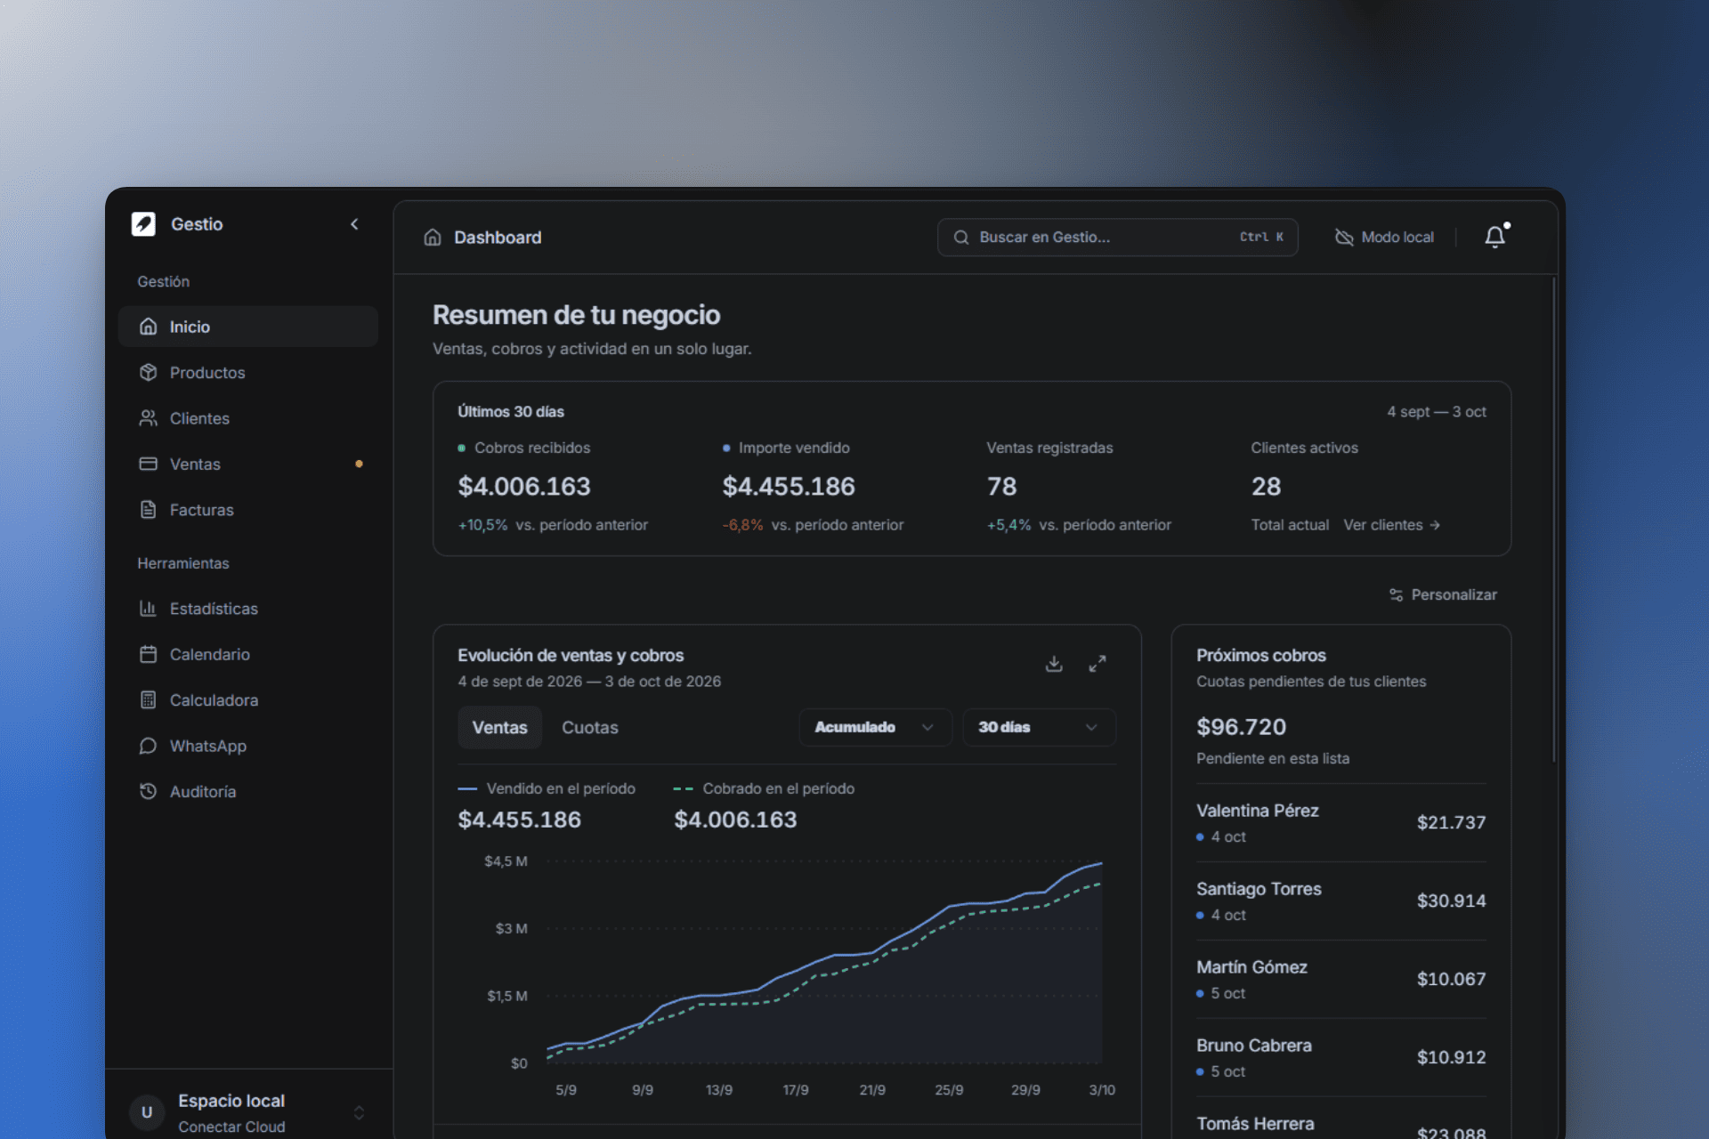Click the Cobros recibidos amount $4.006.163
The height and width of the screenshot is (1139, 1709).
[x=524, y=487]
